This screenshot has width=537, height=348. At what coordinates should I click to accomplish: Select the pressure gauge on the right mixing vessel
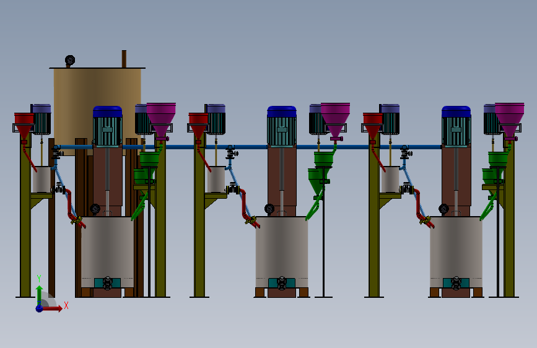coord(444,209)
